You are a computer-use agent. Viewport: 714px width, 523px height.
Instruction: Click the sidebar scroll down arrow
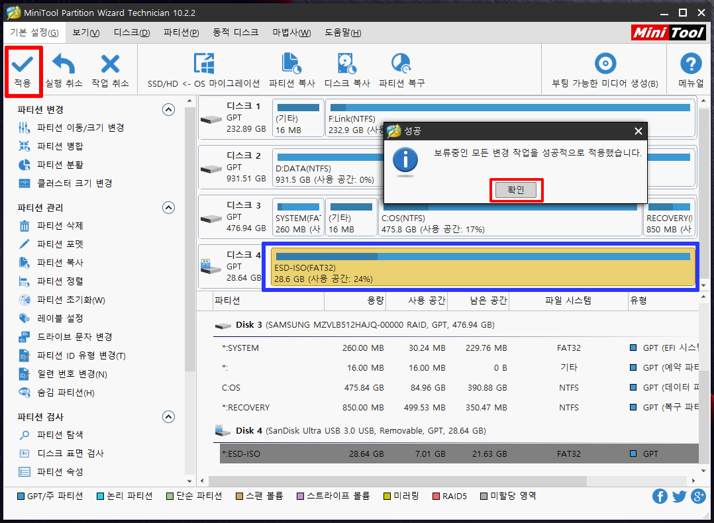(x=189, y=481)
